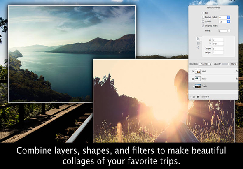Click the X position field
The width and height of the screenshot is (243, 169).
[218, 40]
